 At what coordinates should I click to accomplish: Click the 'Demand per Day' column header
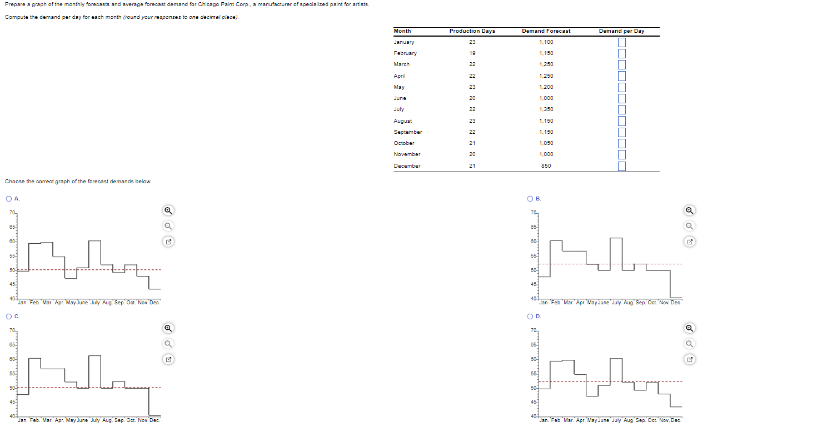621,31
